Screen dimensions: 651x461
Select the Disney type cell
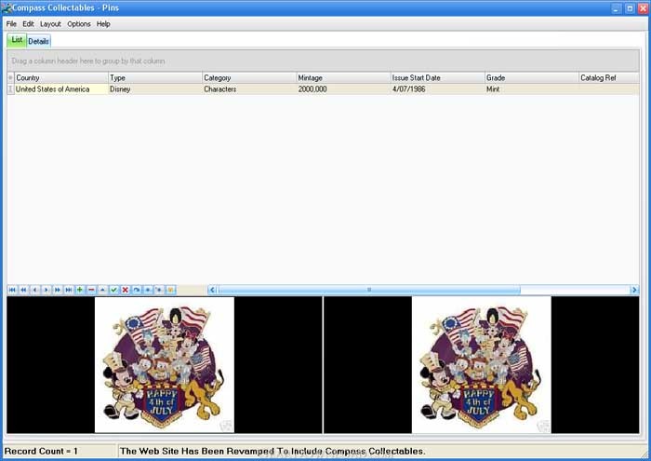155,89
